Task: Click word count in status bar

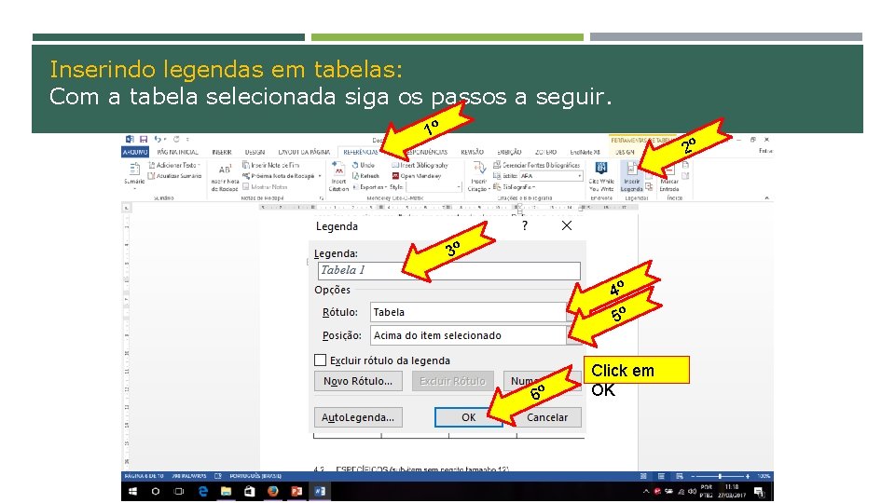Action: pyautogui.click(x=188, y=476)
